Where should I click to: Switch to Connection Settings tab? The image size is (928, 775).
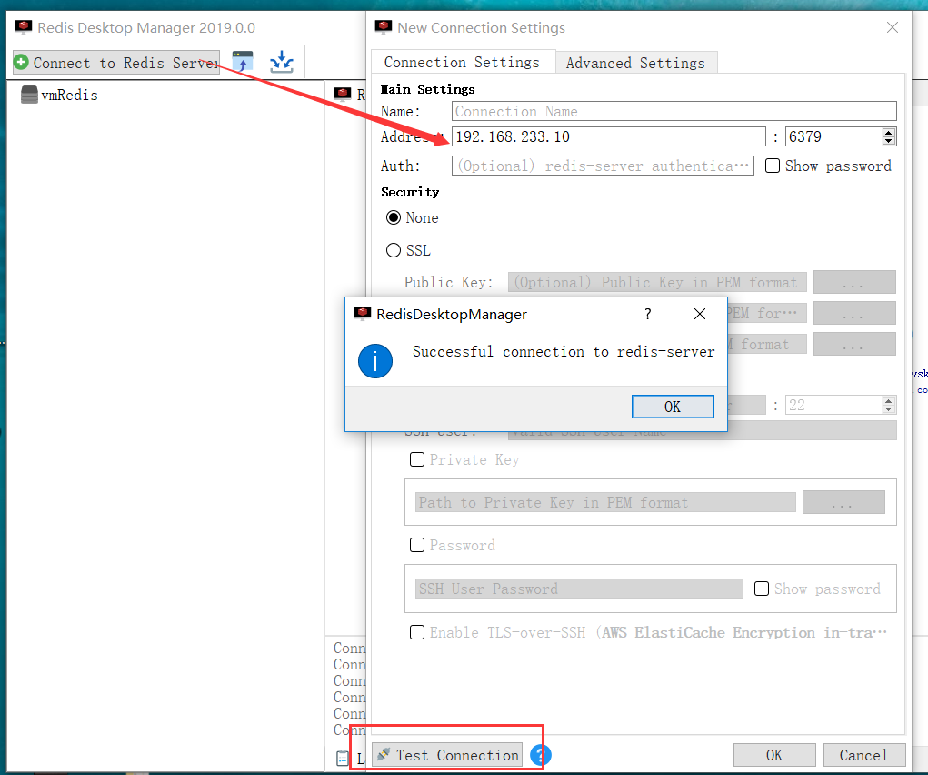pos(462,62)
